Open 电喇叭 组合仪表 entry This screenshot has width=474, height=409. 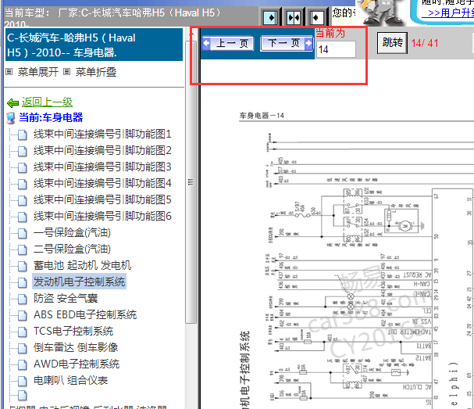pos(70,380)
